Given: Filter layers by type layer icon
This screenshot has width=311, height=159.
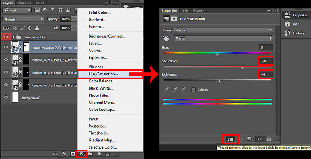Looking at the screenshot, I should click(x=53, y=10).
